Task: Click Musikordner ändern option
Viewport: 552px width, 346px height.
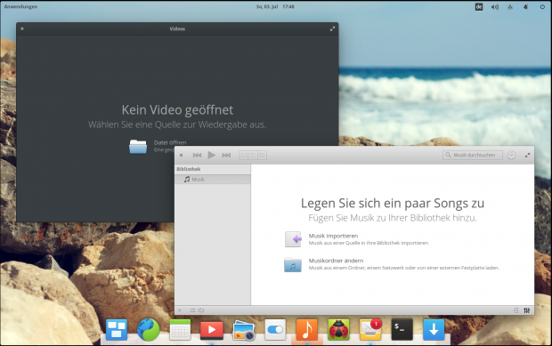Action: [392, 264]
